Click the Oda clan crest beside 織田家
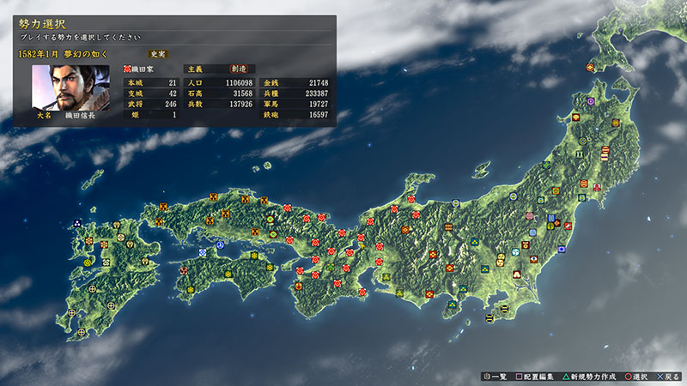The image size is (687, 386). click(x=128, y=68)
